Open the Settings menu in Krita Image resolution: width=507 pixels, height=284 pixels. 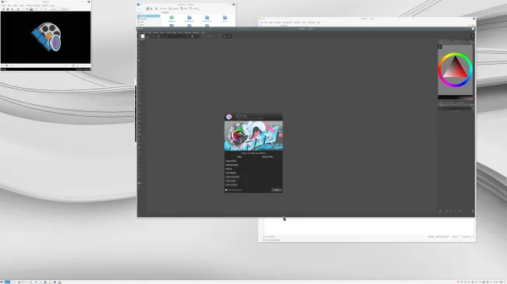click(187, 32)
